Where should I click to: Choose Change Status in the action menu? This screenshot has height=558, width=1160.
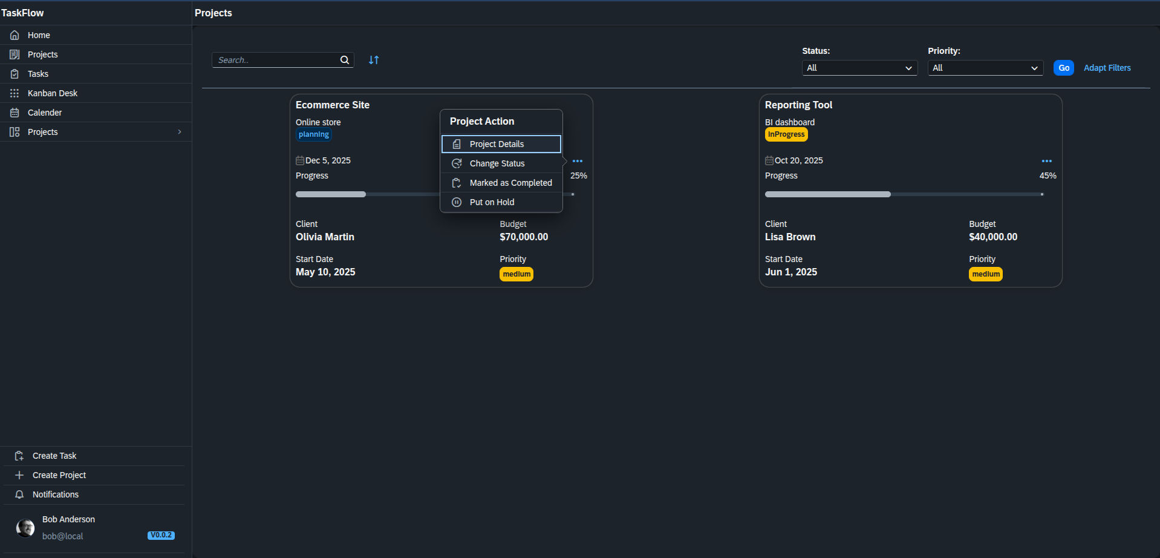click(x=501, y=163)
